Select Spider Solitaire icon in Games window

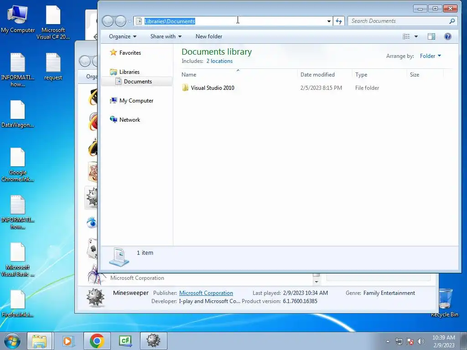click(96, 275)
